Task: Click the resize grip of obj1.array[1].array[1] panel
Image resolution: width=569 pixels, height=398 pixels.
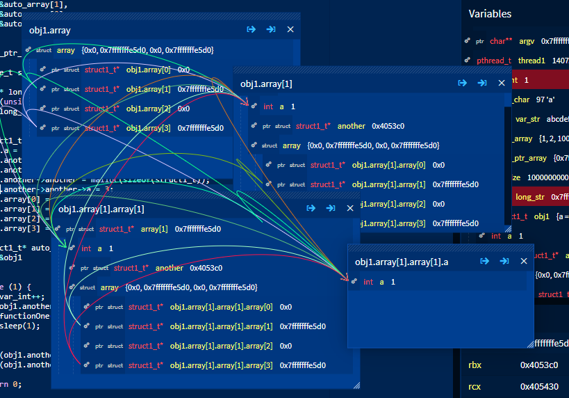Action: [356, 385]
